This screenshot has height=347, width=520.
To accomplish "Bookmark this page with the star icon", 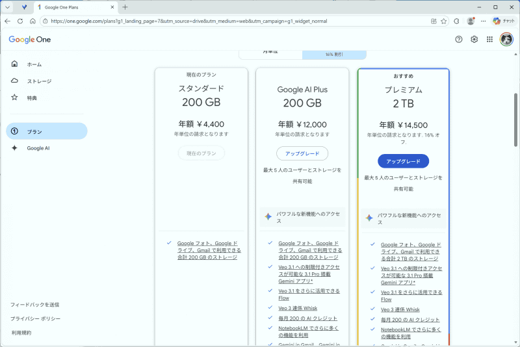I will pos(443,21).
